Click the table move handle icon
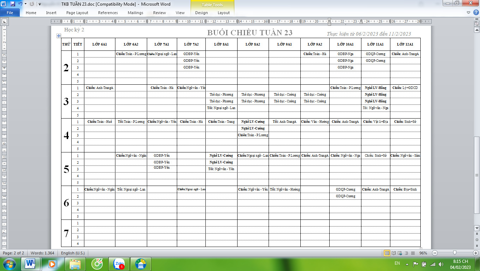480x271 pixels. (x=59, y=36)
